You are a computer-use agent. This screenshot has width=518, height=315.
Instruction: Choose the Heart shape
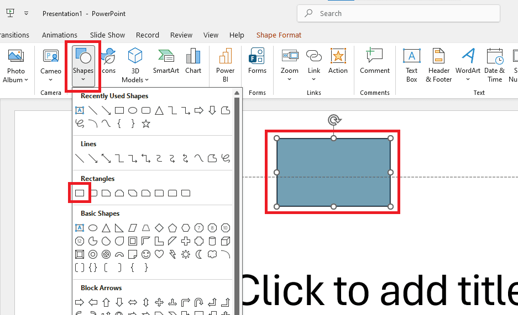pos(159,254)
